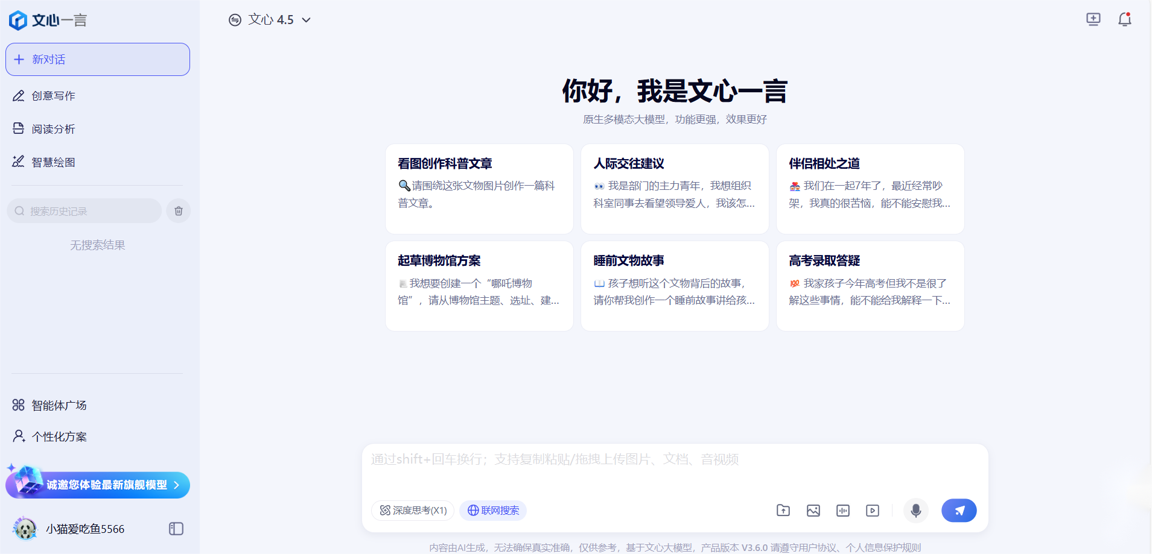Click the 诚邀您体验最新旗舰模型 banner
Screen dimensions: 1152x554
click(x=98, y=484)
